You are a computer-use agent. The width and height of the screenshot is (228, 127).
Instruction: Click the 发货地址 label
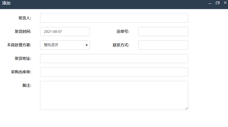(x=23, y=58)
